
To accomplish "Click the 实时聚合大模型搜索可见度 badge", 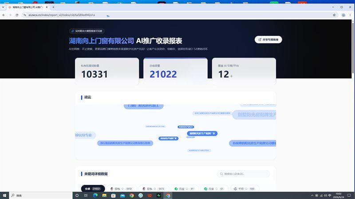I will 87,31.
